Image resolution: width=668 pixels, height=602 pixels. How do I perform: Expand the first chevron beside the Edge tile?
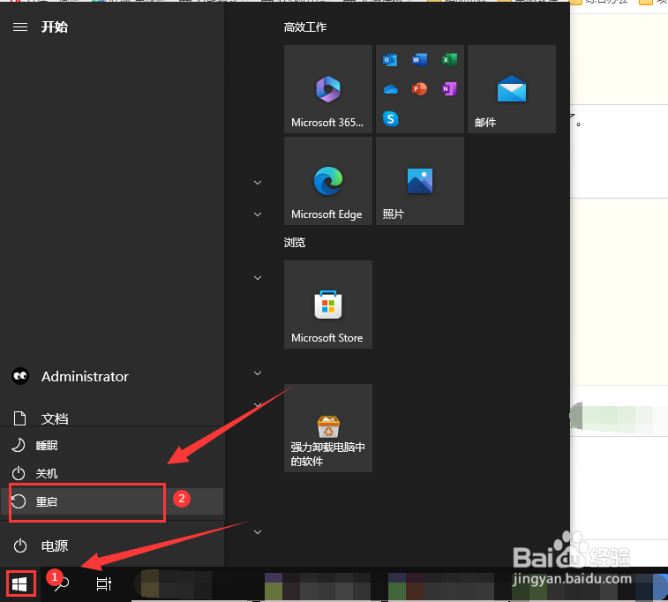click(x=258, y=183)
